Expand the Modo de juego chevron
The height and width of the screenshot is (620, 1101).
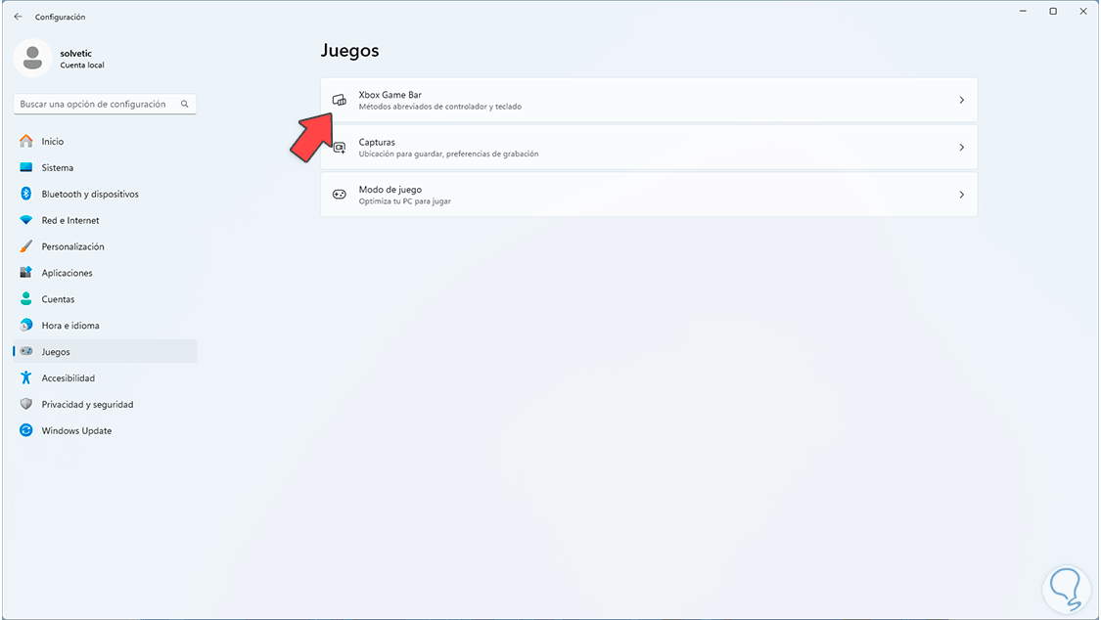961,195
